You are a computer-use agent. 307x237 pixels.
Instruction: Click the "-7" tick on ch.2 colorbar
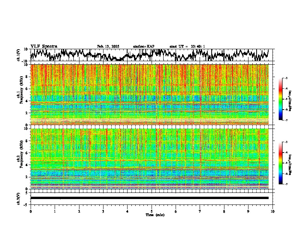pyautogui.click(x=286, y=184)
